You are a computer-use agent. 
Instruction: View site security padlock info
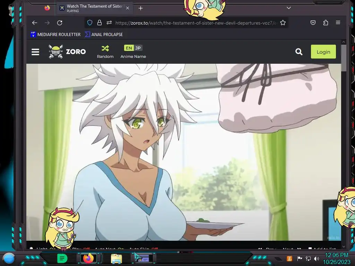[99, 23]
